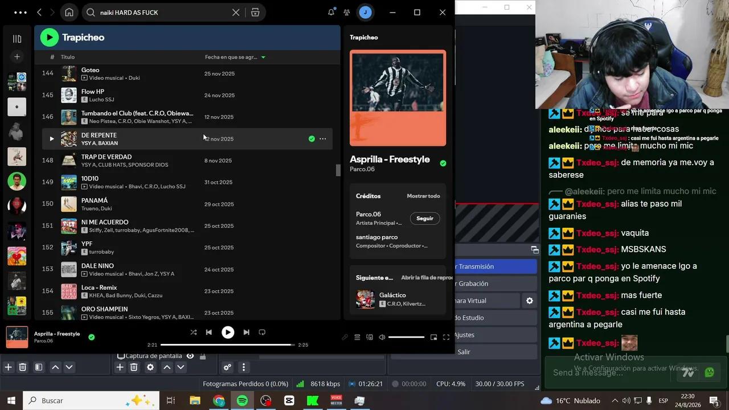The image size is (729, 410).
Task: Open more options for DE REPENTE
Action: (x=323, y=139)
